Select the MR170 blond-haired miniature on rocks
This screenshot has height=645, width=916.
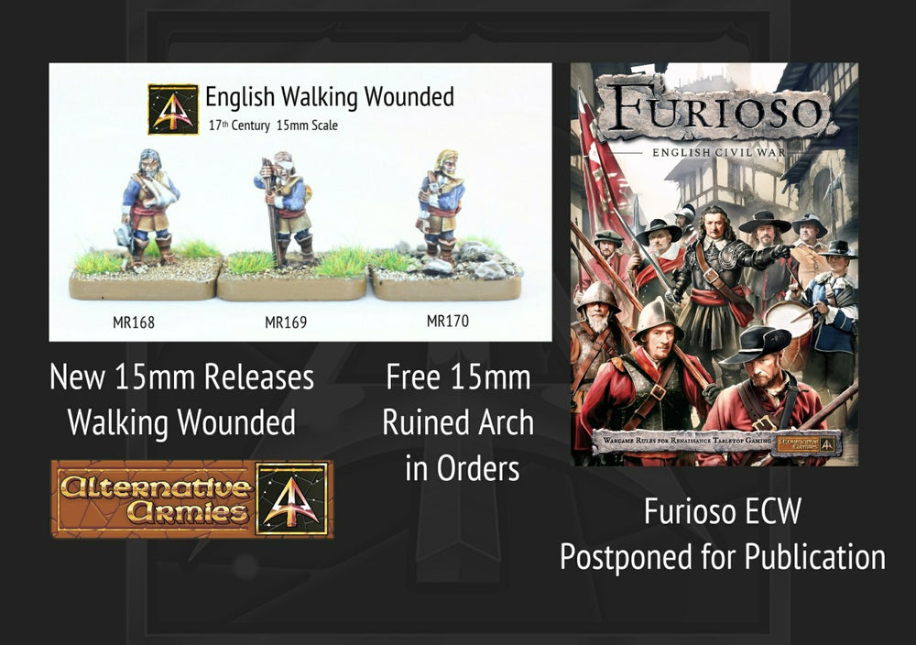(442, 205)
